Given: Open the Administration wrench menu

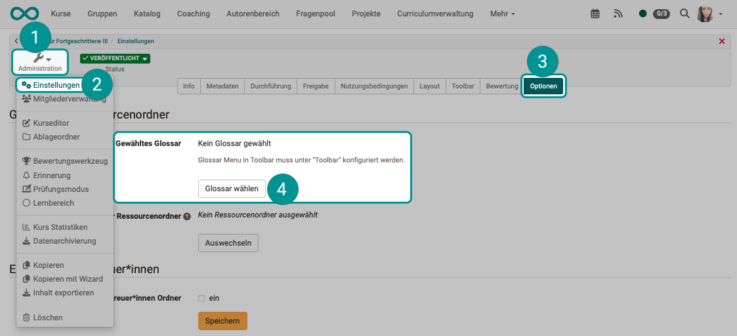Looking at the screenshot, I should pos(40,62).
